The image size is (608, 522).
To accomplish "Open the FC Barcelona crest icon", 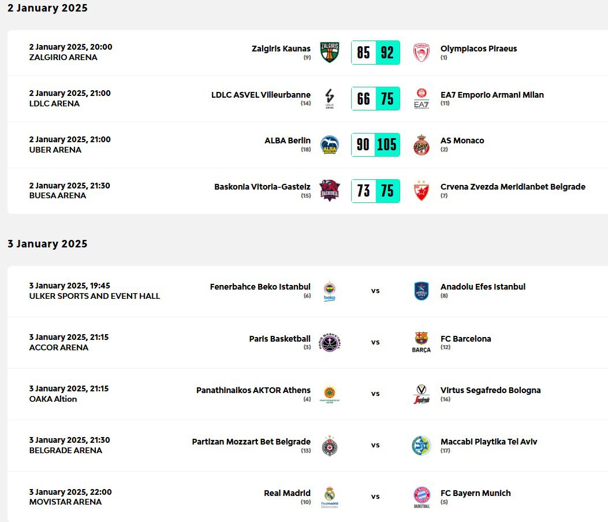I will pos(422,342).
